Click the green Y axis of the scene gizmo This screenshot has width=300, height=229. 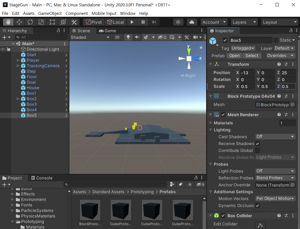tap(189, 51)
